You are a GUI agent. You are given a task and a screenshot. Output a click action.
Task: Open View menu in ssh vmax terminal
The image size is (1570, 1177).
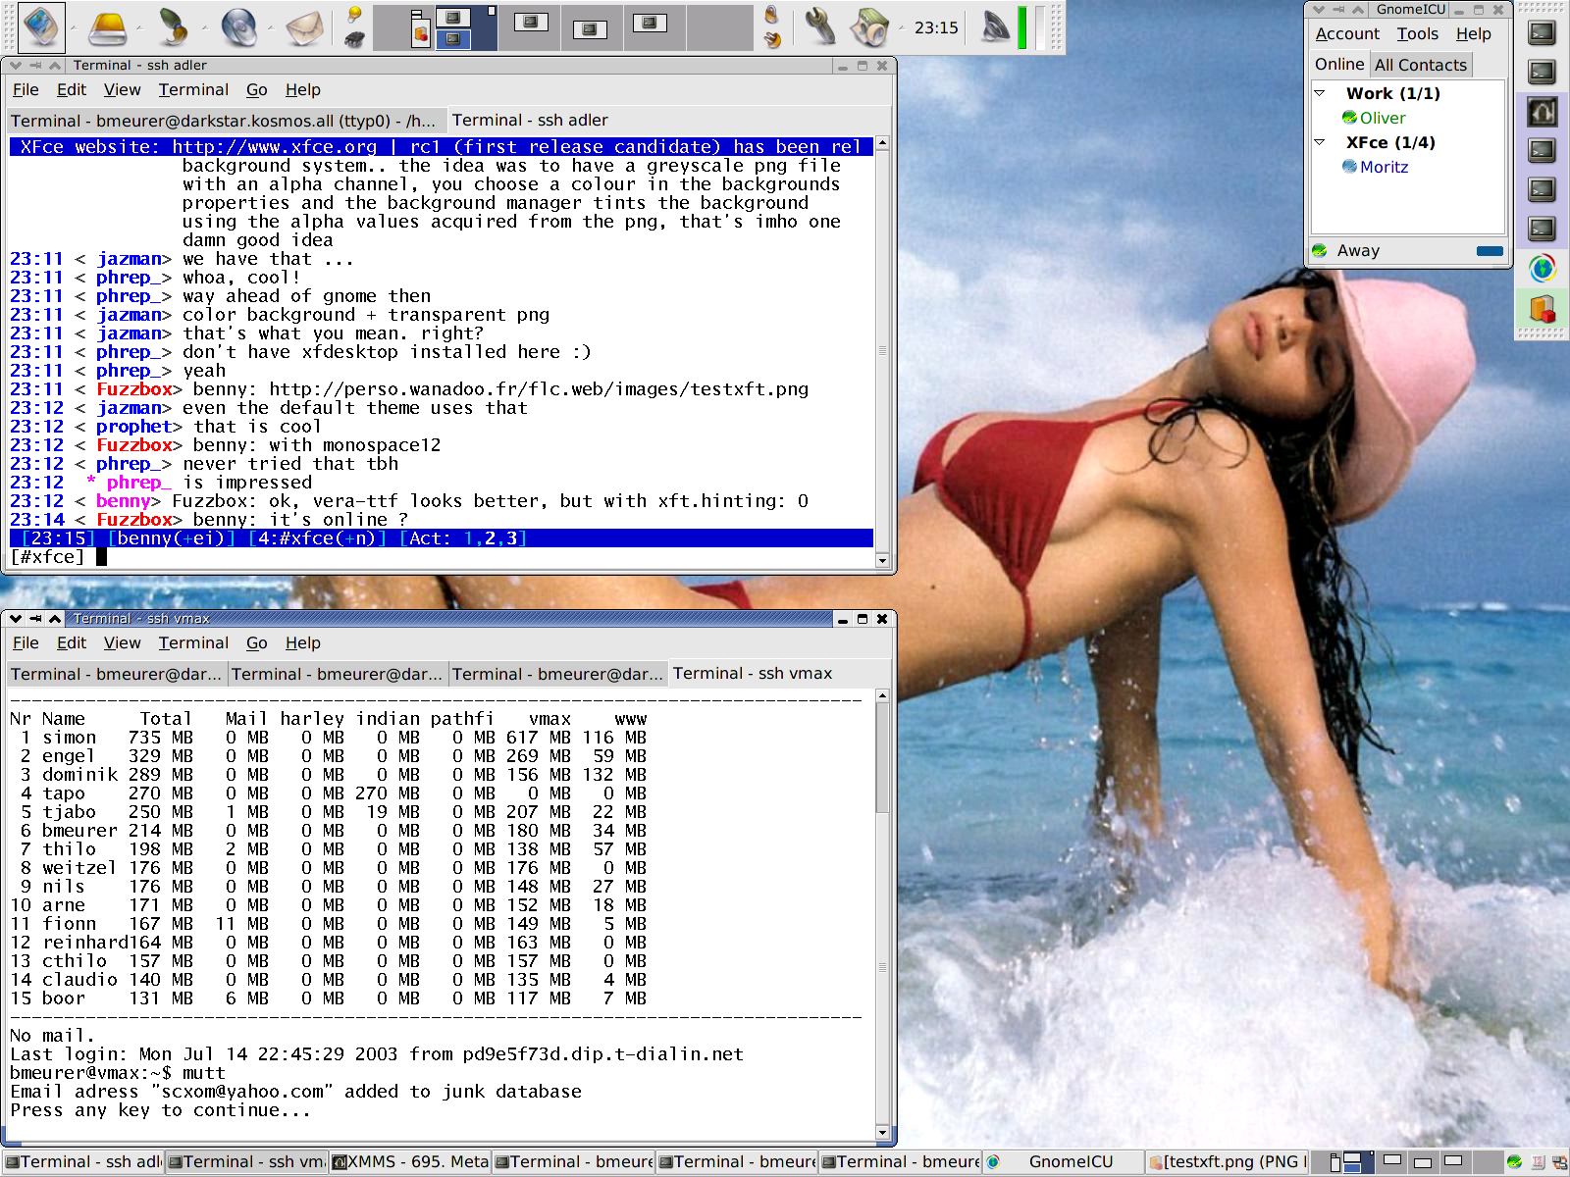pyautogui.click(x=122, y=643)
